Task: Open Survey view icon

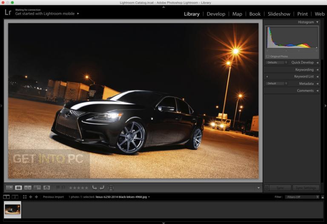Action: pyautogui.click(x=37, y=188)
